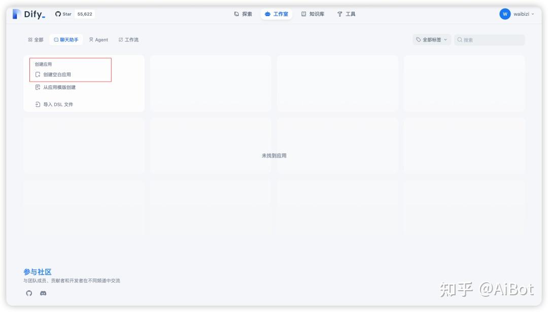Select the Agent filter tab
Image resolution: width=548 pixels, height=312 pixels.
pos(98,39)
